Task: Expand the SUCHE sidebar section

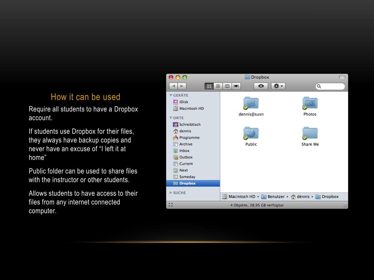Action: [x=171, y=192]
